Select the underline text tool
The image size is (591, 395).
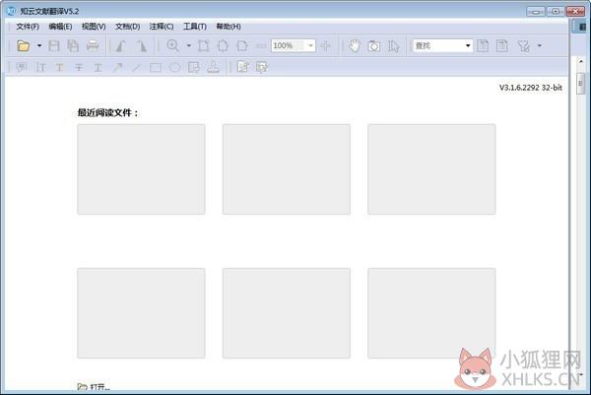coord(98,67)
